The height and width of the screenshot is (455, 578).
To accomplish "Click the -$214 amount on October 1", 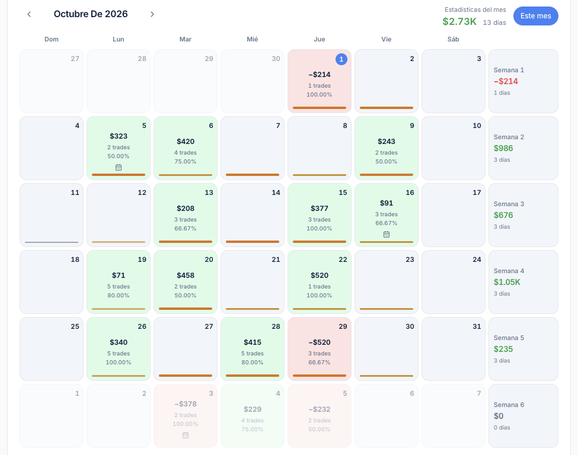I will click(x=319, y=75).
